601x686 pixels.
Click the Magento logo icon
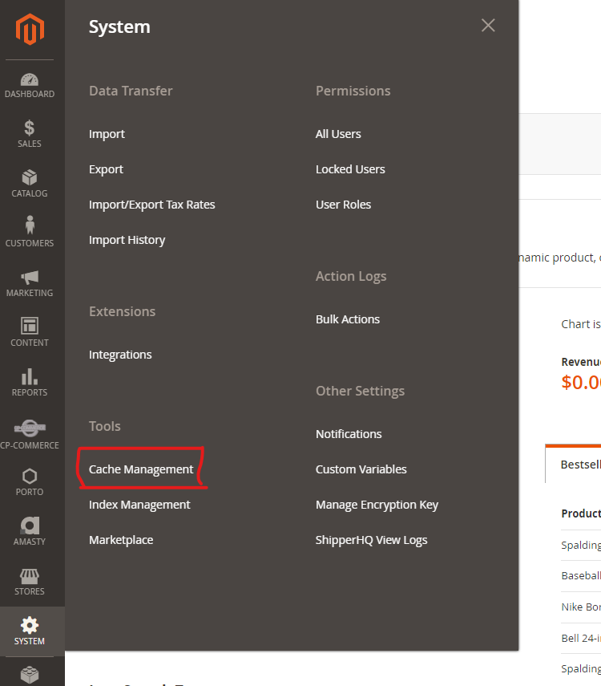[30, 30]
